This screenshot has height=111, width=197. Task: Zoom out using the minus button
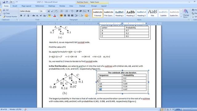click(183, 109)
